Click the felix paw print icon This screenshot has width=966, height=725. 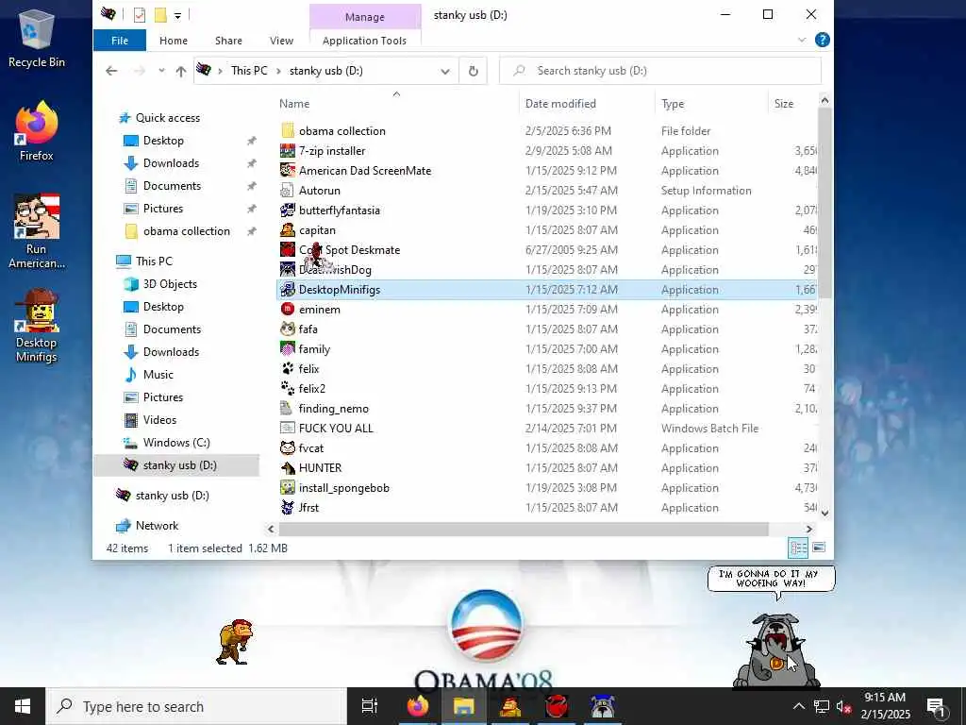(x=287, y=369)
